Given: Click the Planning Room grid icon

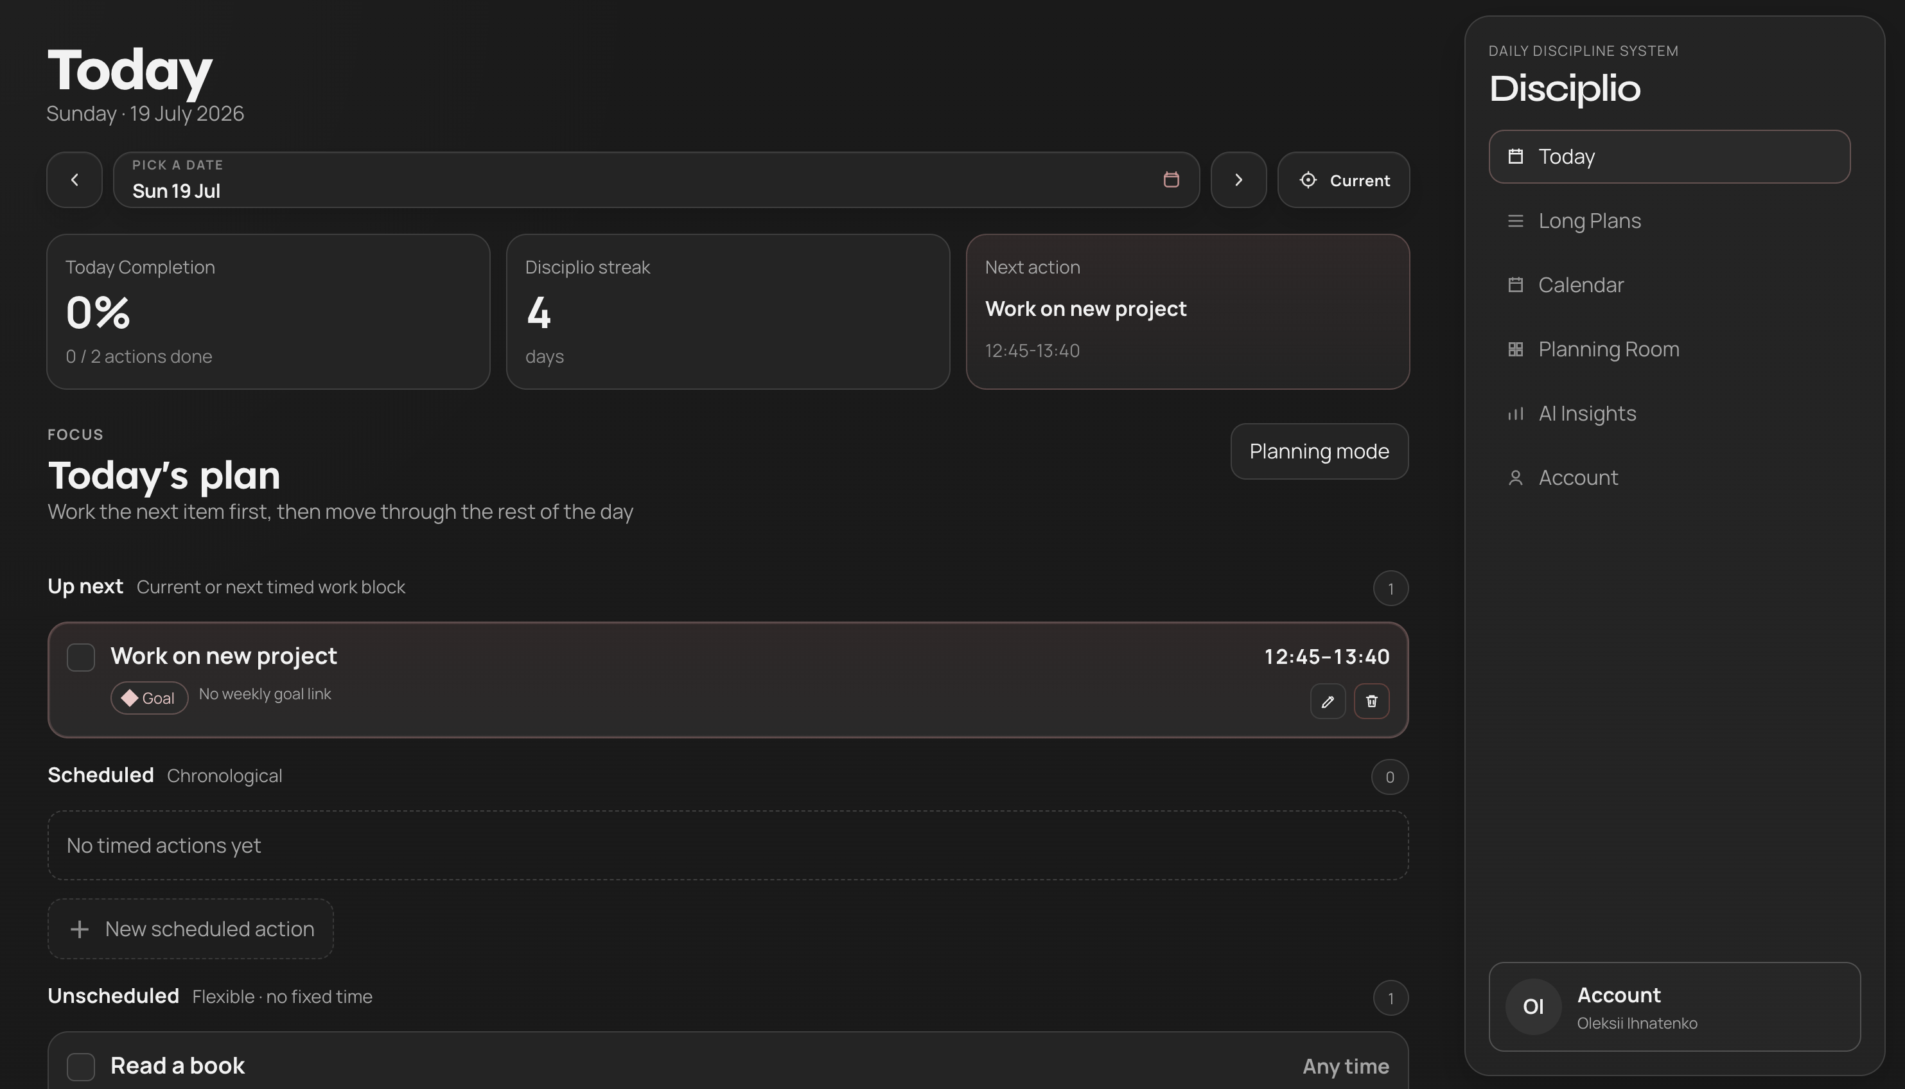Looking at the screenshot, I should pos(1515,349).
